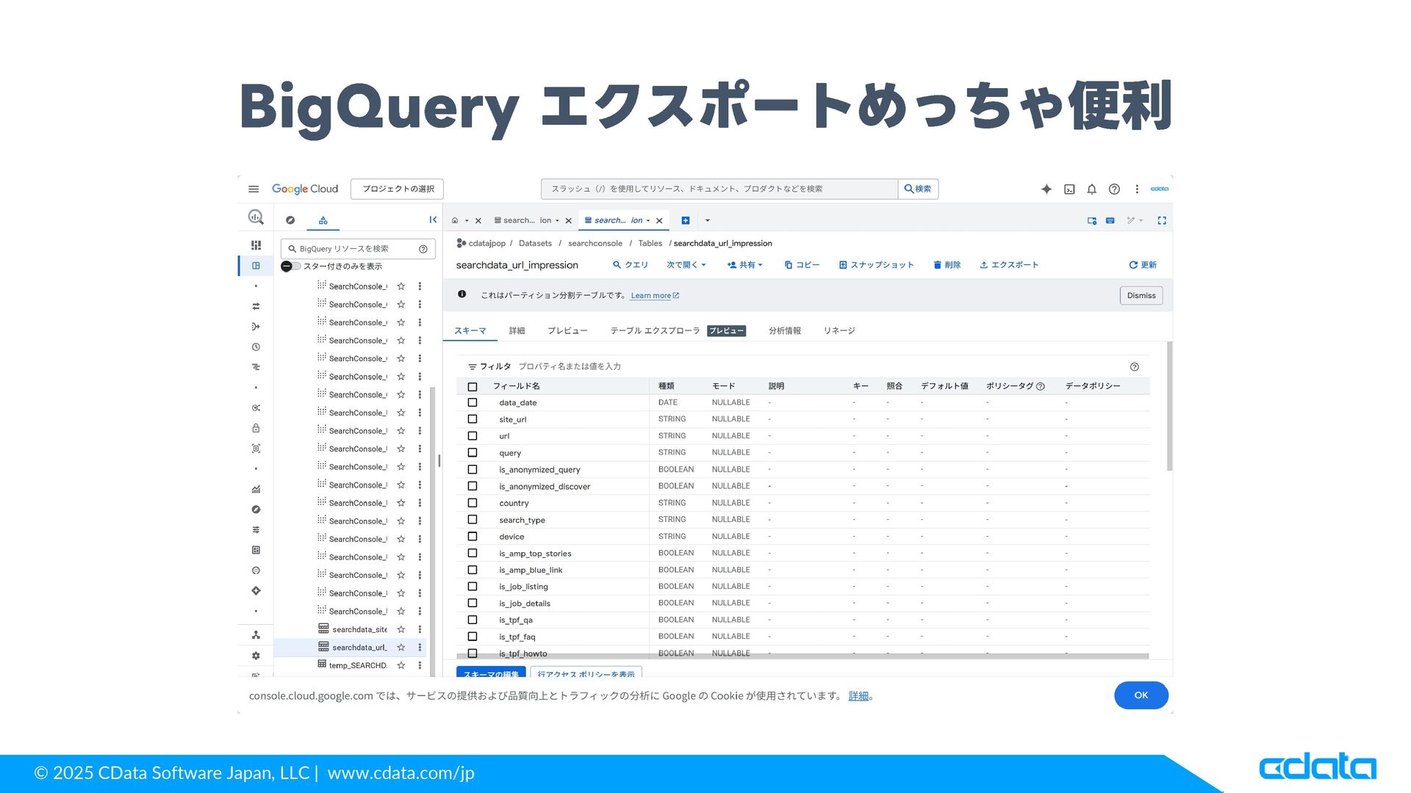Image resolution: width=1411 pixels, height=793 pixels.
Task: Star the searchdata_url table
Action: pos(401,648)
